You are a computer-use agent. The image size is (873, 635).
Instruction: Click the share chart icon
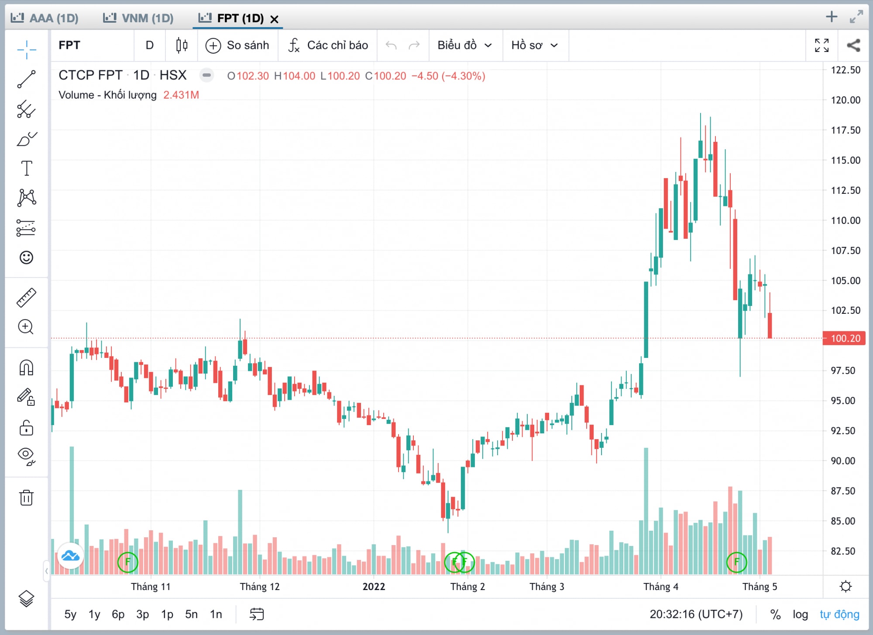pyautogui.click(x=853, y=45)
